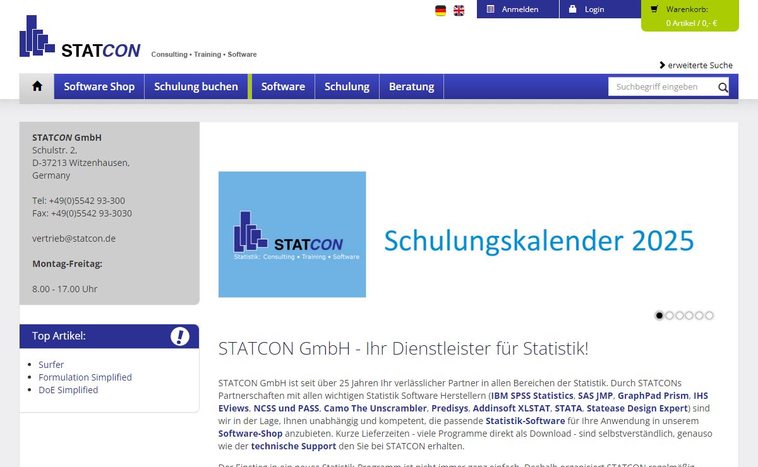Open the Schulung menu item
The width and height of the screenshot is (758, 467).
347,86
